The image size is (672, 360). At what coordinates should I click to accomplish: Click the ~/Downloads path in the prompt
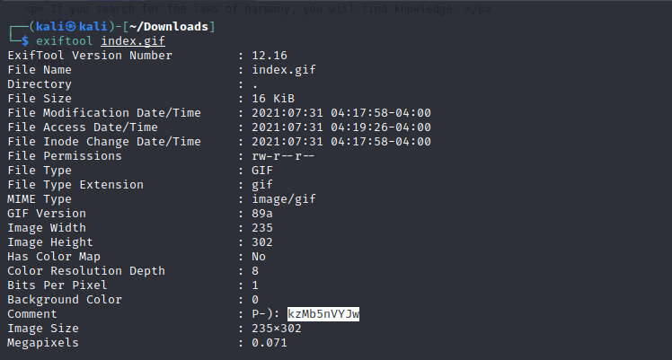click(x=175, y=27)
